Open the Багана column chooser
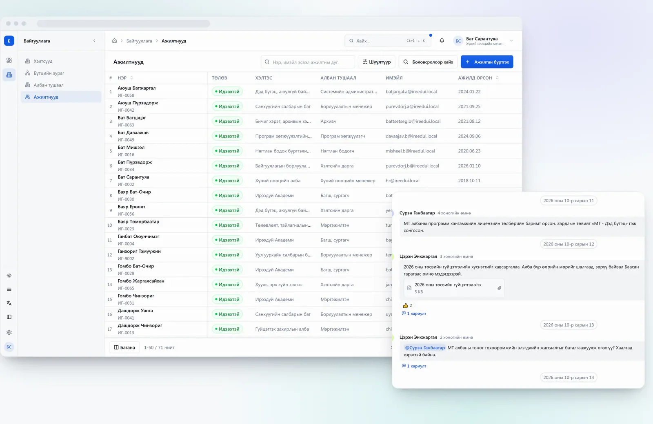This screenshot has width=653, height=424. pyautogui.click(x=124, y=347)
